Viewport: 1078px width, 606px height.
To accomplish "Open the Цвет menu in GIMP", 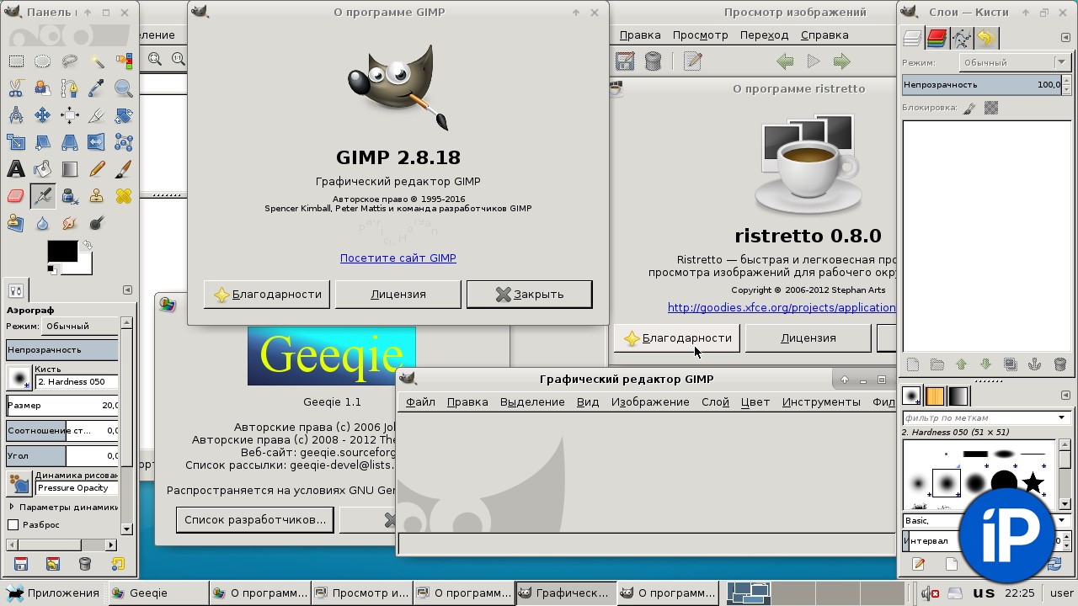I will [x=755, y=401].
